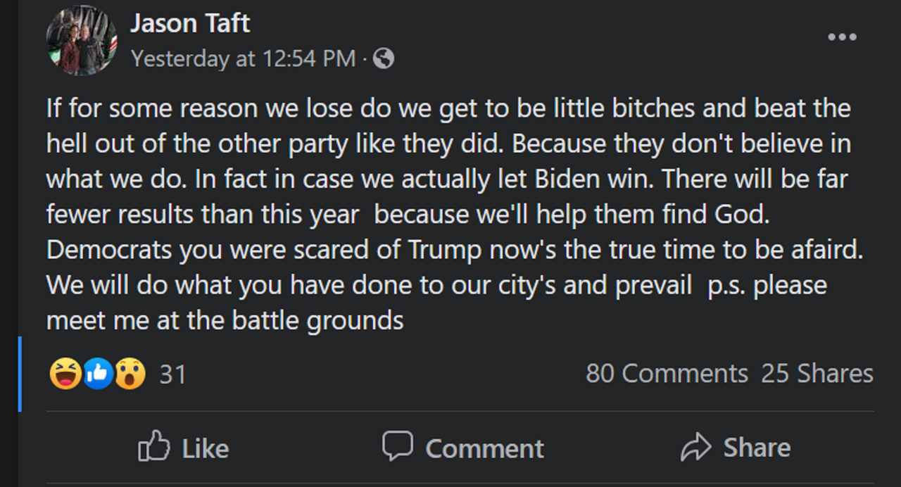Show who reacted via the 31 count
This screenshot has width=901, height=487.
tap(172, 374)
